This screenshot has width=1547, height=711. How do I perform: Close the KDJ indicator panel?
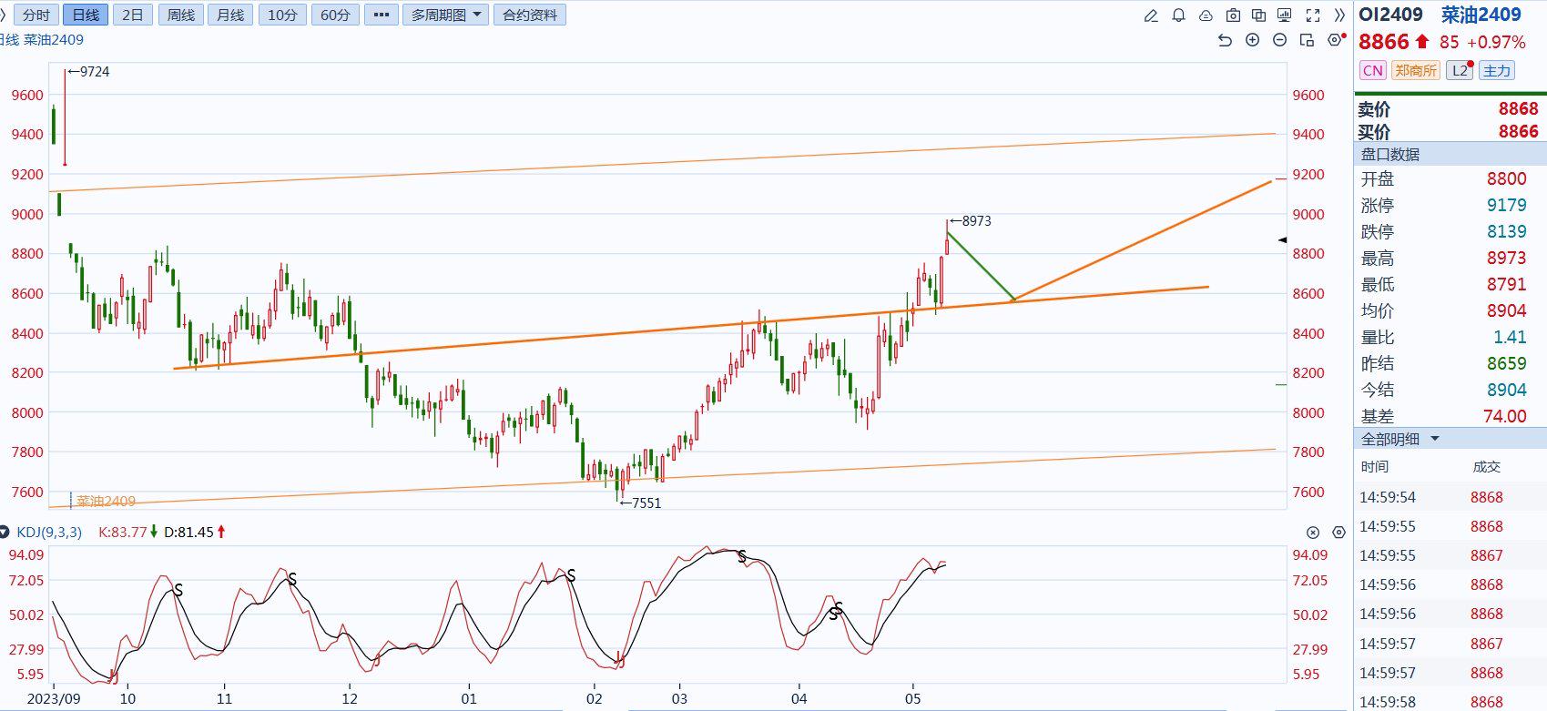coord(1312,533)
